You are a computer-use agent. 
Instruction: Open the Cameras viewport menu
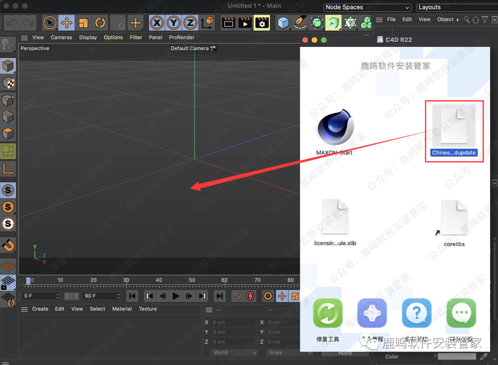pos(61,37)
